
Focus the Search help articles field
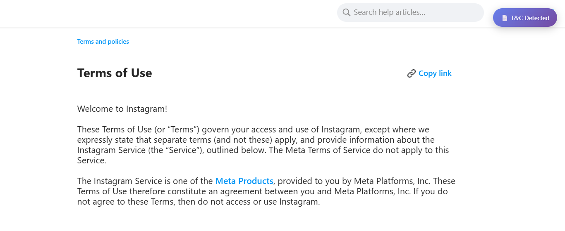click(414, 12)
